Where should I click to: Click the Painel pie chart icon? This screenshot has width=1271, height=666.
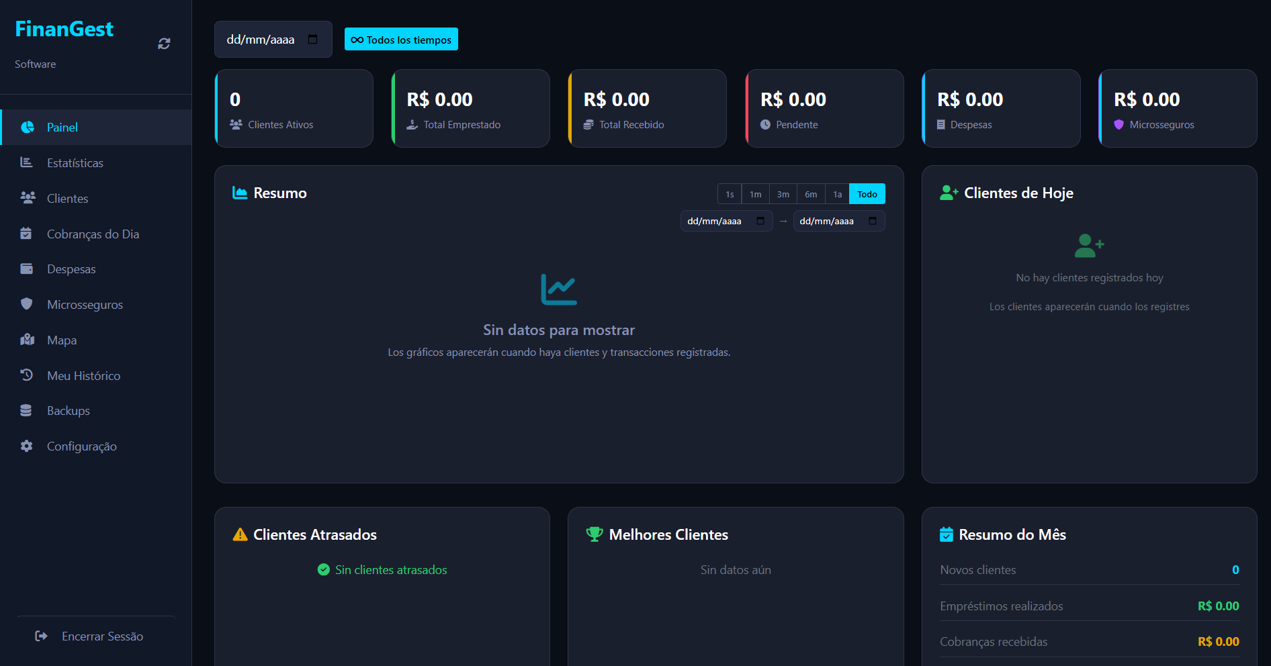[28, 128]
